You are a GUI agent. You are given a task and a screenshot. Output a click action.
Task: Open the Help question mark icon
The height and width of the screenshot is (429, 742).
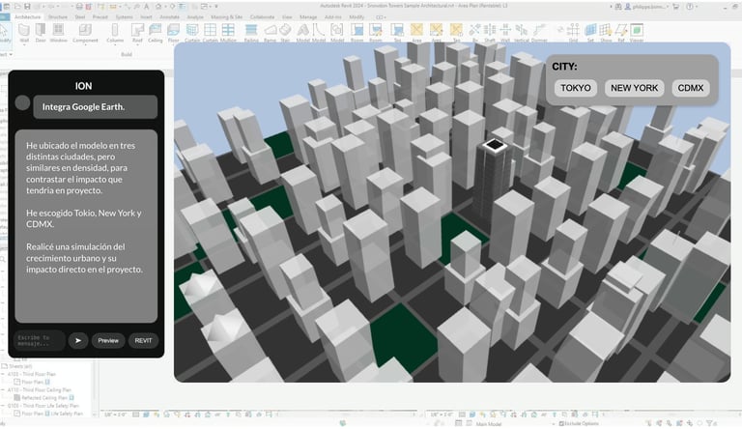(x=690, y=7)
